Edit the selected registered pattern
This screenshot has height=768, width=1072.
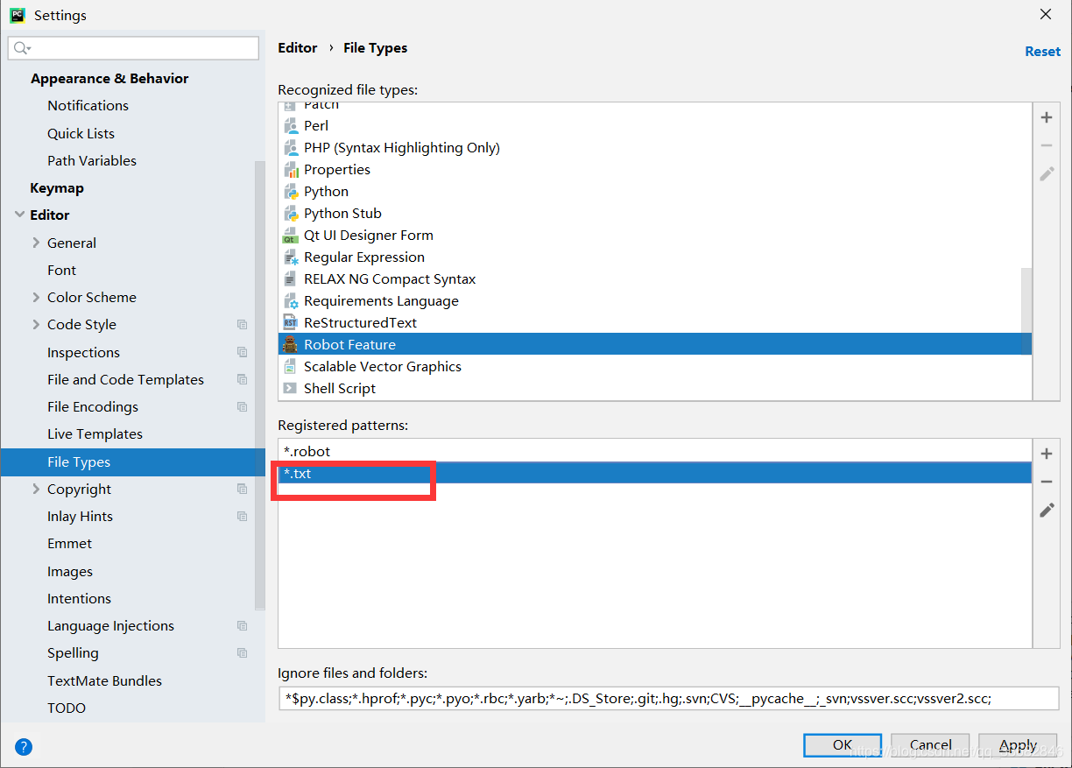coord(1047,510)
